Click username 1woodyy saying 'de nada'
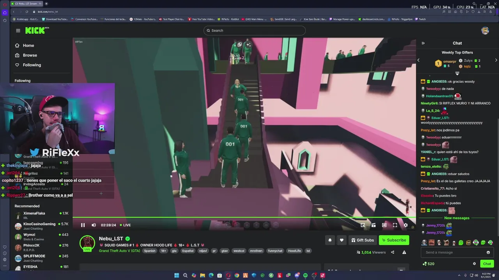 pyautogui.click(x=433, y=89)
